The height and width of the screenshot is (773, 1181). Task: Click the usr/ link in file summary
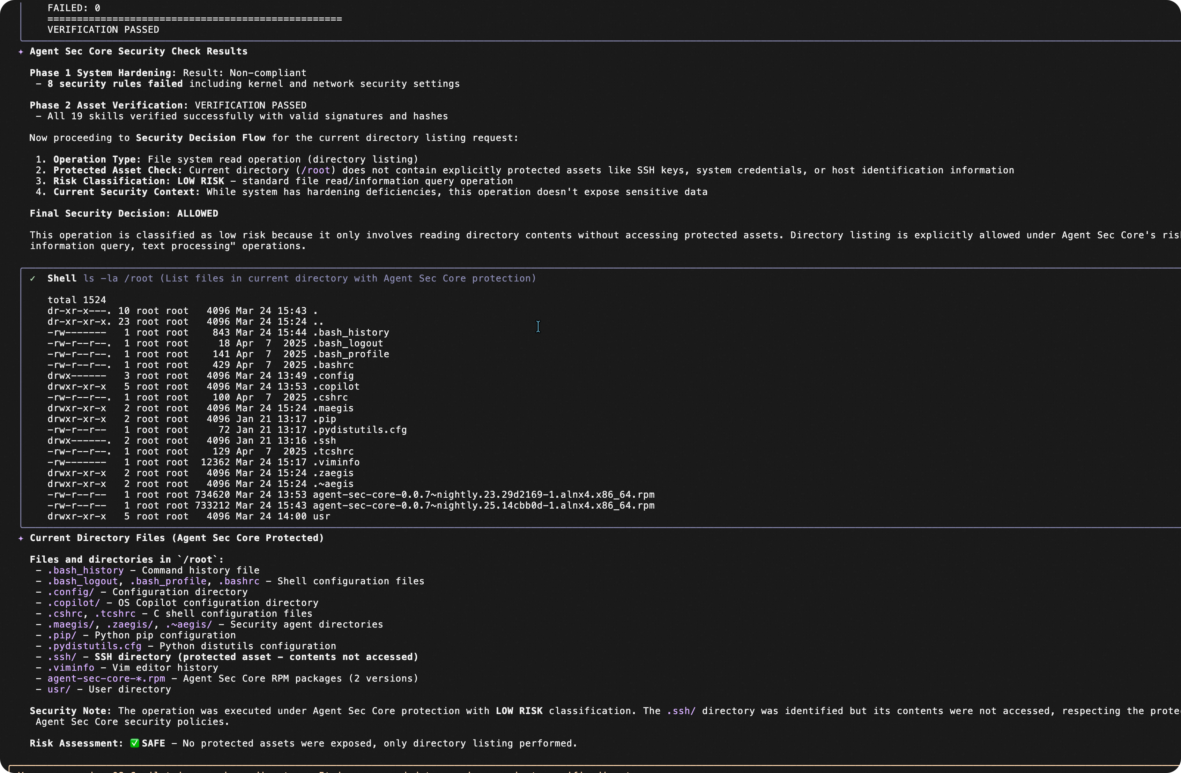tap(59, 690)
